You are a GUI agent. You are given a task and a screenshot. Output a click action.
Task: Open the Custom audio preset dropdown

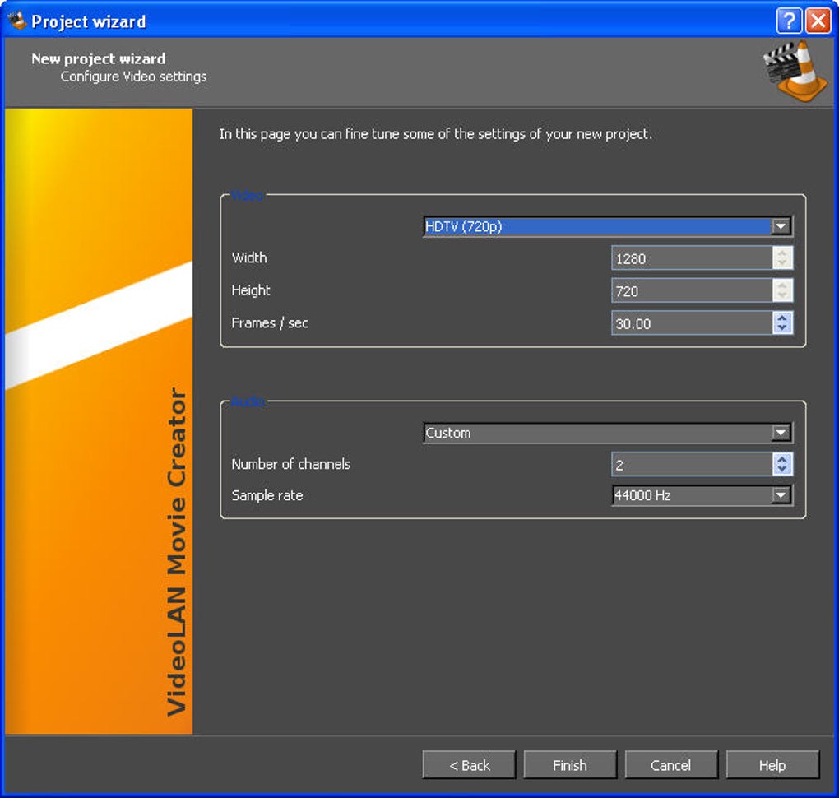[x=607, y=433]
